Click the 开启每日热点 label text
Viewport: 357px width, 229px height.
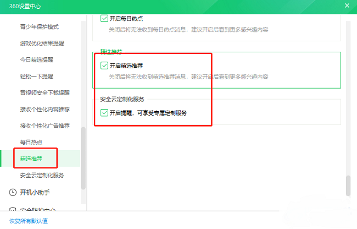coord(126,19)
